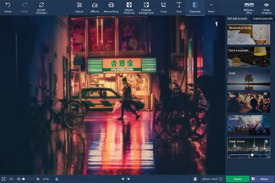The width and height of the screenshot is (275, 183).
Task: Expand the More tools dropdown
Action: 211,8
